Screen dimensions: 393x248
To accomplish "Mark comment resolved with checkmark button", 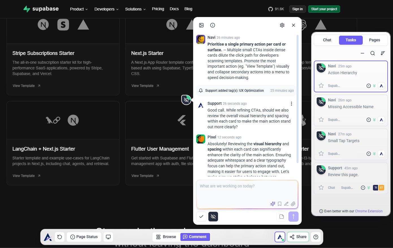I will pos(201,217).
